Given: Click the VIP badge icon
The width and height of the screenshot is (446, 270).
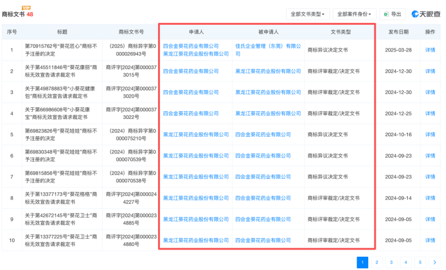Looking at the screenshot, I should tap(26, 7).
